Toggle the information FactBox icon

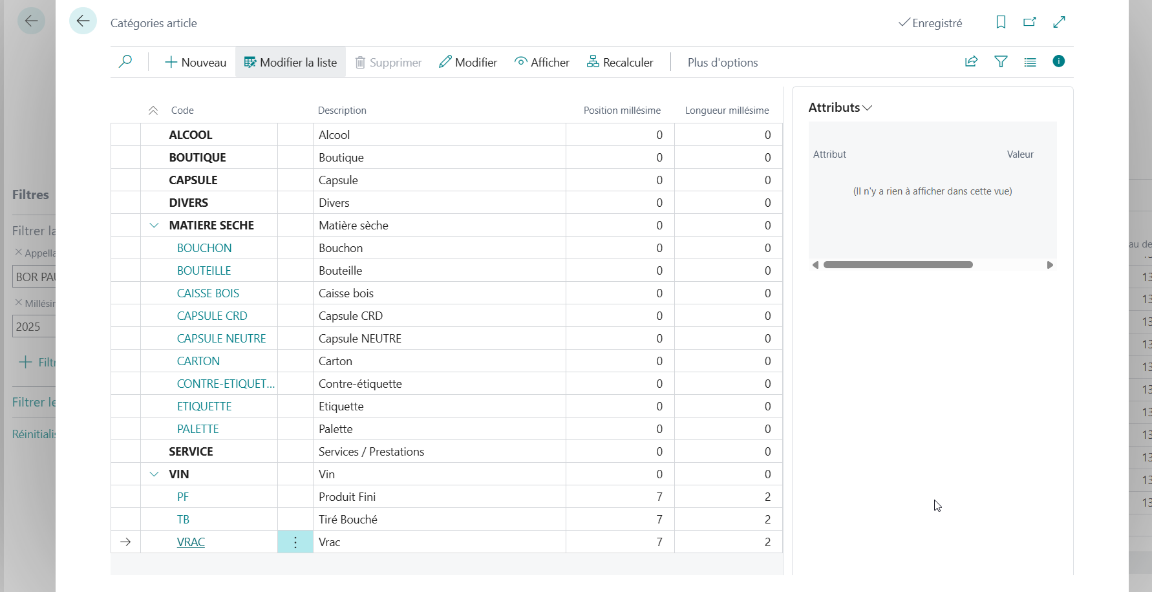point(1058,61)
